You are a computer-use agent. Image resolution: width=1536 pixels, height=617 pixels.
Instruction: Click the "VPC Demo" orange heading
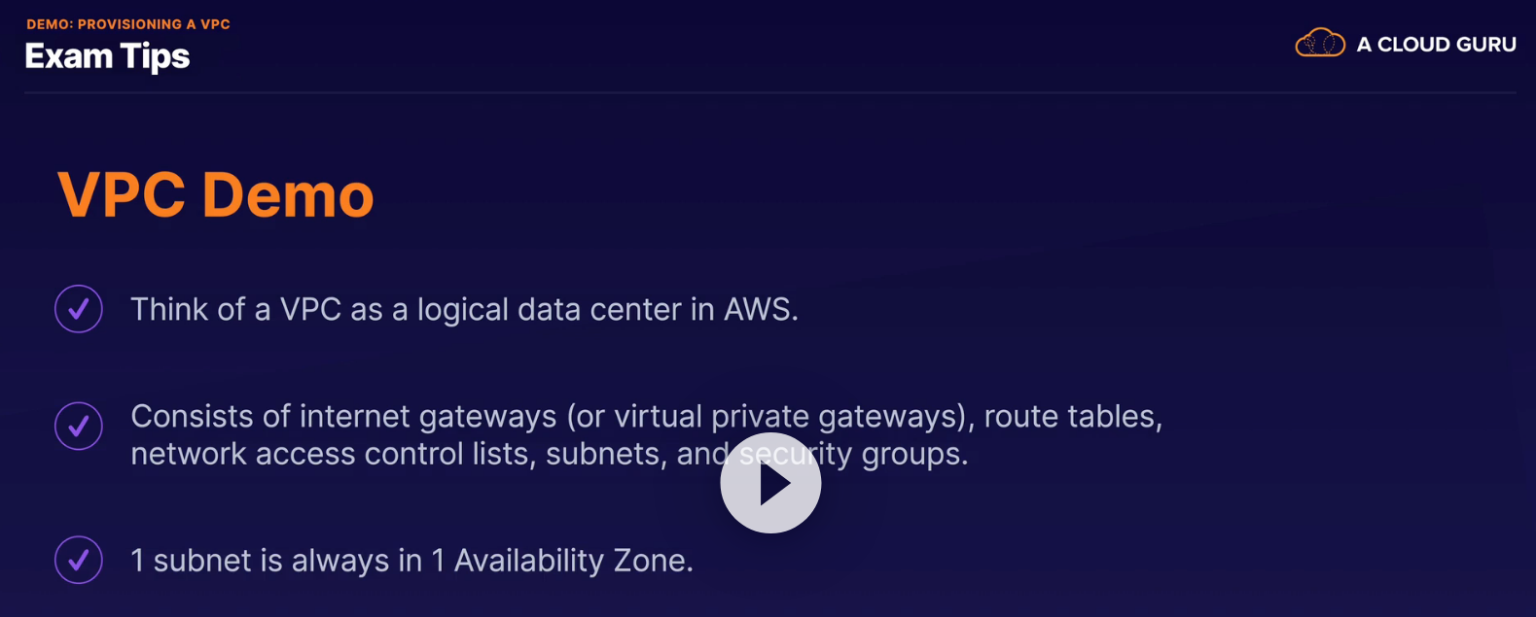[x=215, y=194]
